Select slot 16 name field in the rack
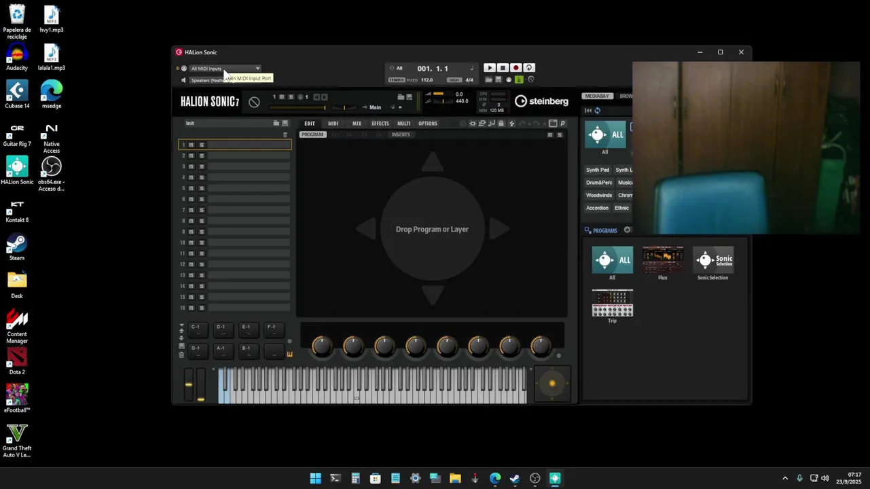The height and width of the screenshot is (489, 870). pos(249,308)
